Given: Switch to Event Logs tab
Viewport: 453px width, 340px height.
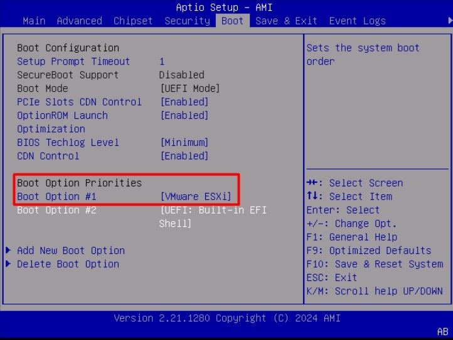Looking at the screenshot, I should coord(358,21).
